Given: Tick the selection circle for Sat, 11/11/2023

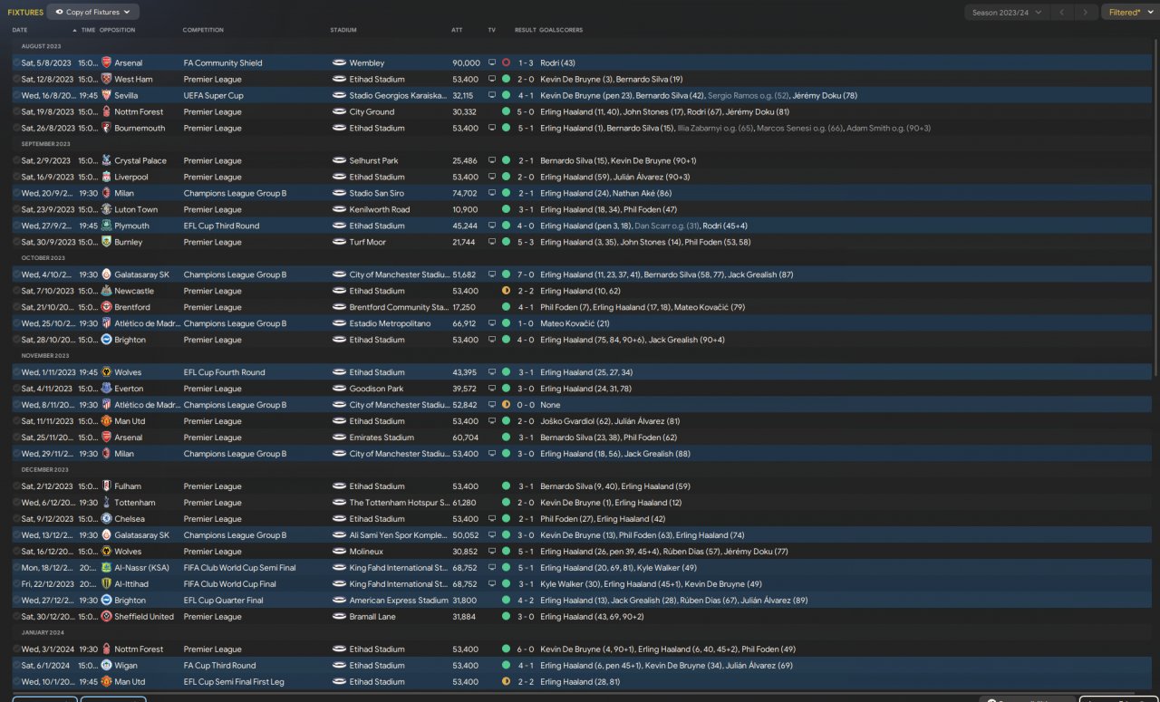Looking at the screenshot, I should (x=16, y=422).
